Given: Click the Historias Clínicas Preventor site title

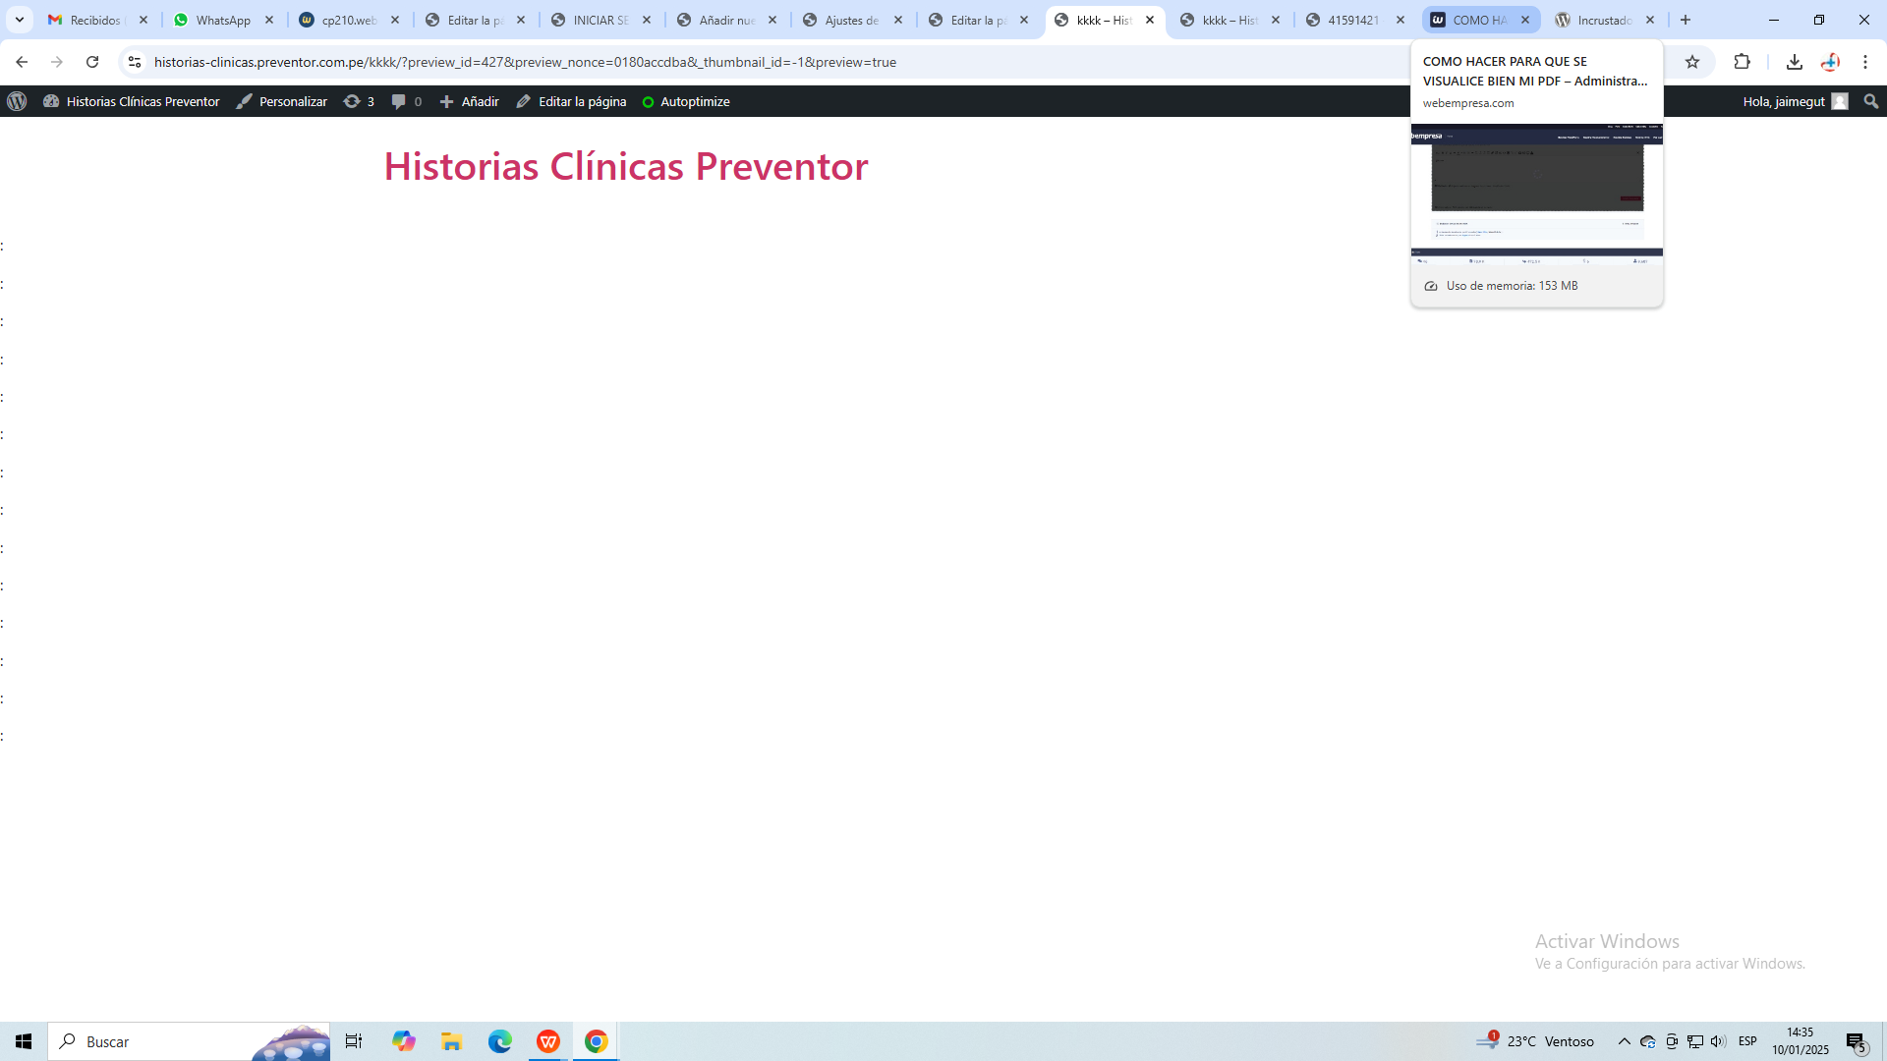Looking at the screenshot, I should [x=626, y=166].
